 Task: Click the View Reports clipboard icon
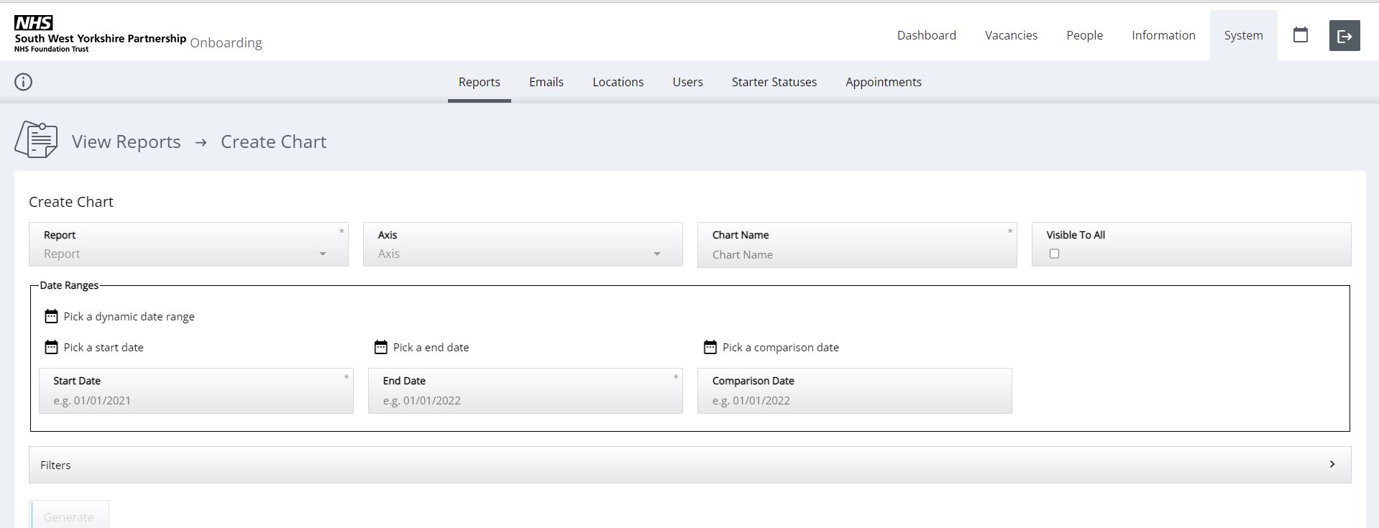coord(36,139)
